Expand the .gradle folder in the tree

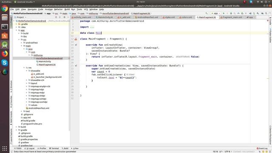coord(16,24)
